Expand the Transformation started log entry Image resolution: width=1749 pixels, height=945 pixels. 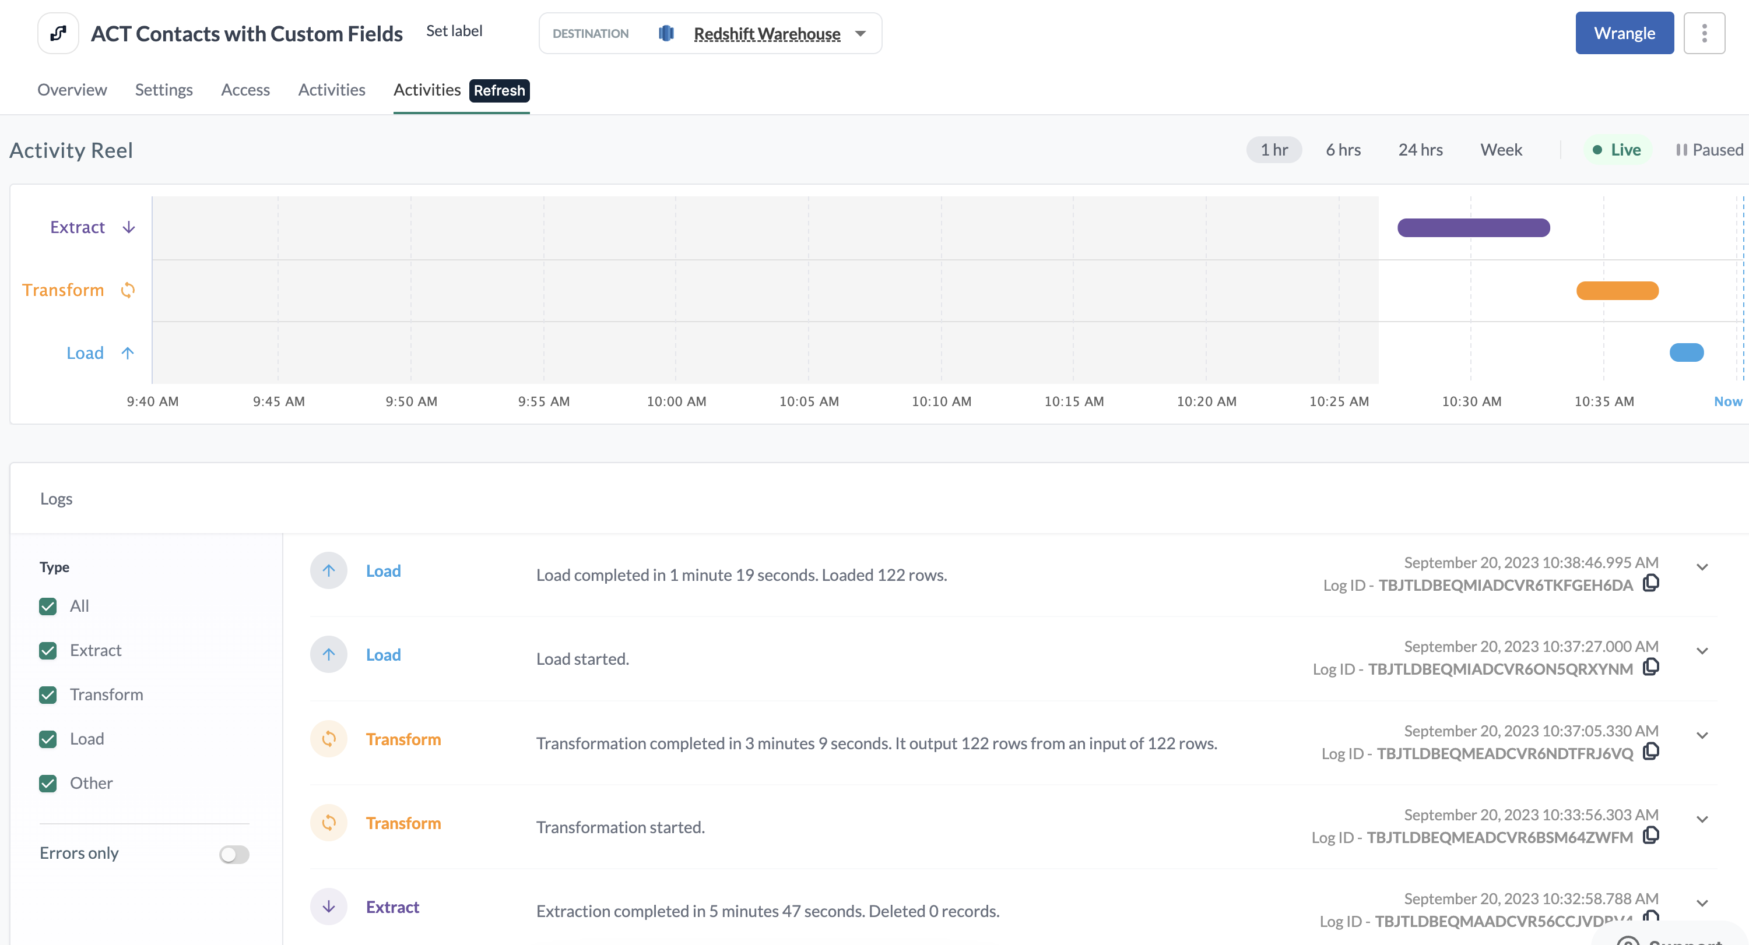1701,820
